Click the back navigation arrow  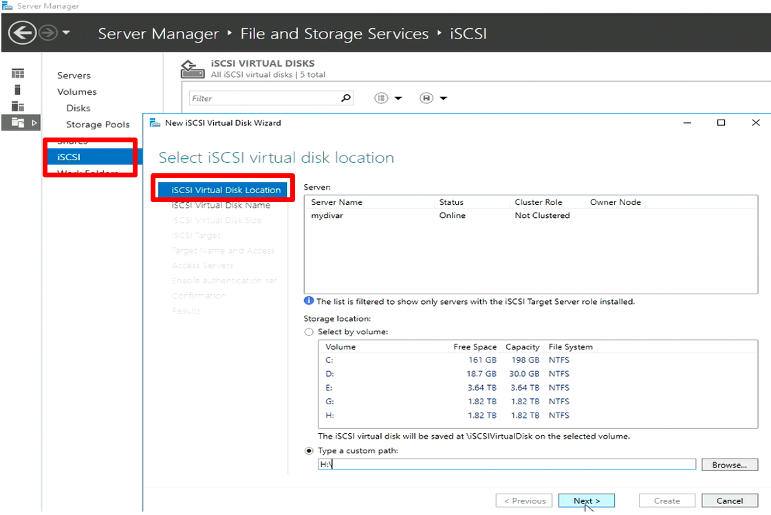[23, 33]
